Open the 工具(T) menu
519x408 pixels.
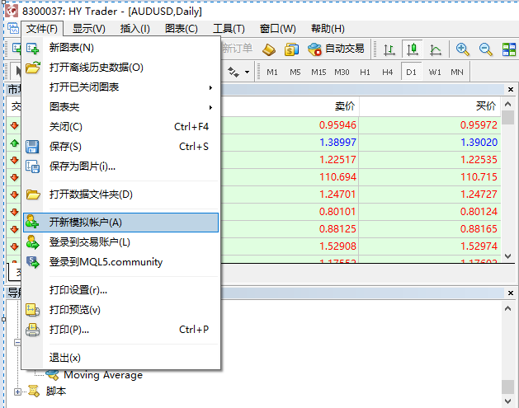pos(229,29)
